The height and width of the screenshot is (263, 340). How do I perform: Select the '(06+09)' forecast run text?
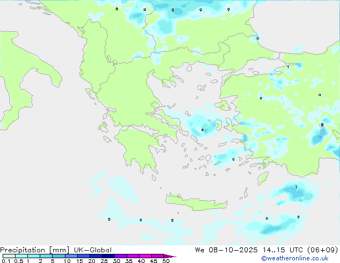(323, 250)
